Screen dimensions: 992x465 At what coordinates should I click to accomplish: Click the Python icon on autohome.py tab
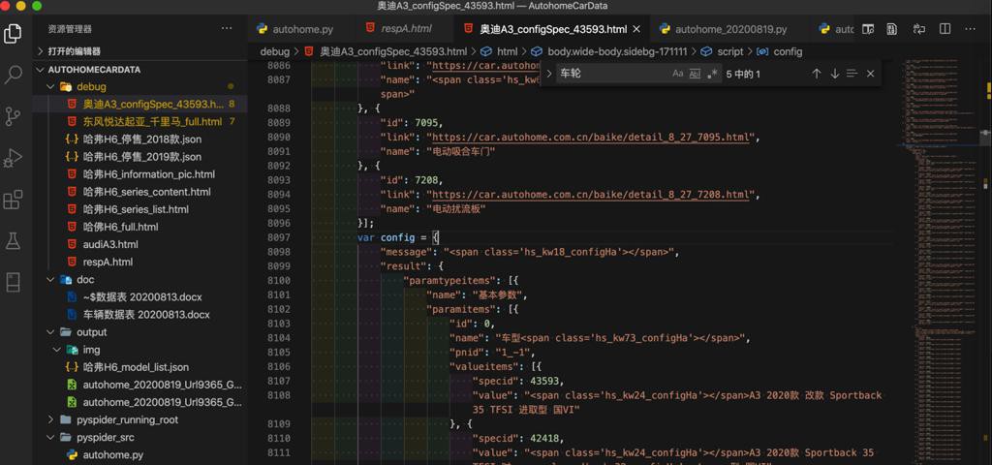262,29
